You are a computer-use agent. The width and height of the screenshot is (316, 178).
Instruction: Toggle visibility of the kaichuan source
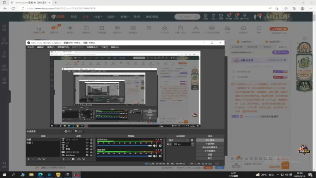click(x=87, y=155)
